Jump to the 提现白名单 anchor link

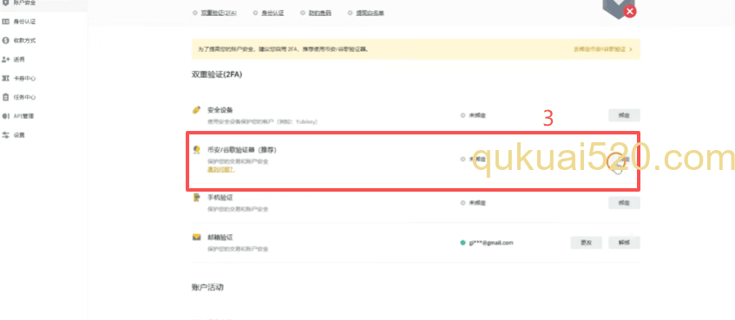370,13
